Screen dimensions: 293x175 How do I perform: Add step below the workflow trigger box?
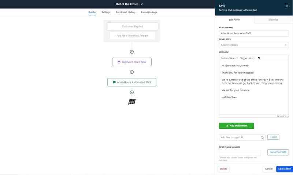(x=132, y=52)
